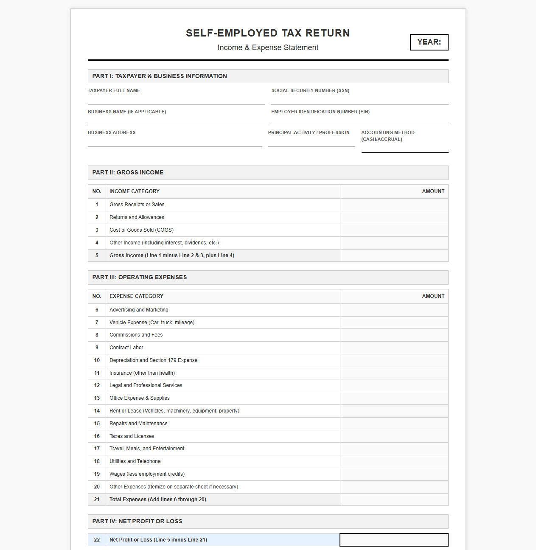Click the 'Cost of Goods Sold (COGS)' label
Screen dimensions: 536x550
click(141, 230)
